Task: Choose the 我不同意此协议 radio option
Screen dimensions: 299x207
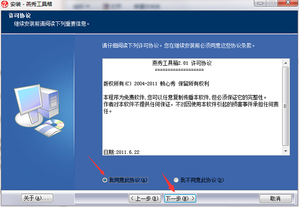Action: [x=176, y=180]
